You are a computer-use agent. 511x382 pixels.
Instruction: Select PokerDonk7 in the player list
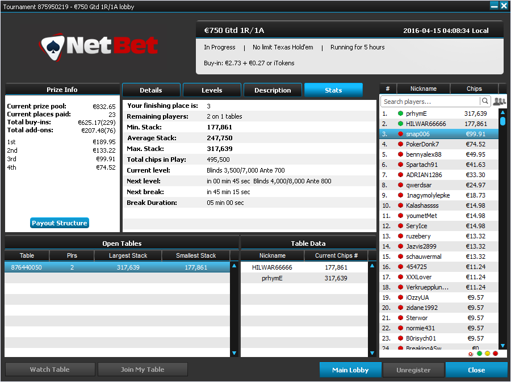pos(439,144)
